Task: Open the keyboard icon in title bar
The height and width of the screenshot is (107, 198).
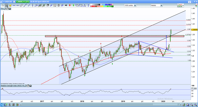Action: (x=190, y=2)
